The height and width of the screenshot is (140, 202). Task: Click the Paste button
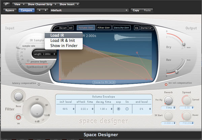[x=147, y=10]
